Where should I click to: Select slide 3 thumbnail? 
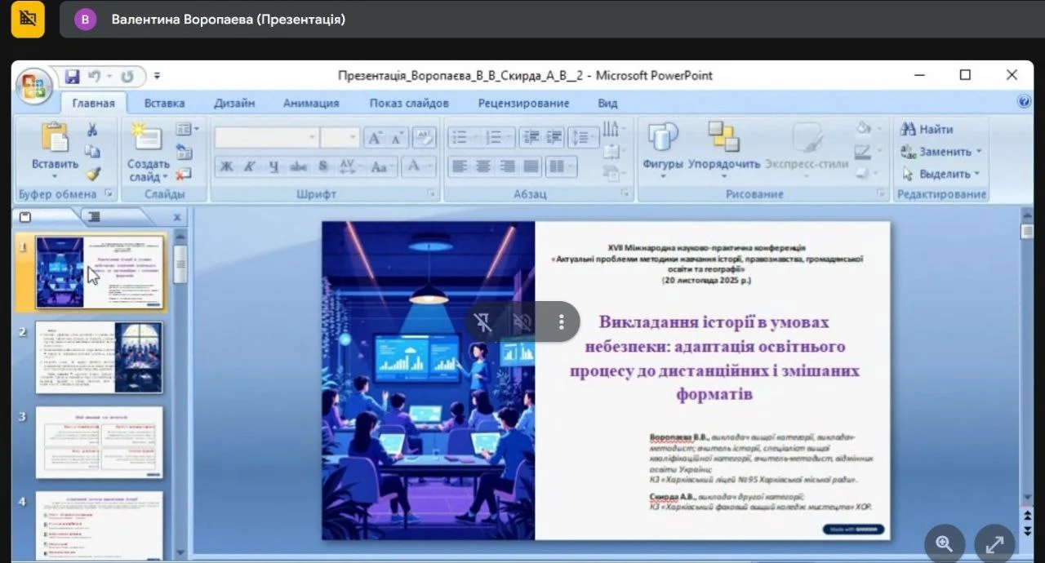click(99, 442)
